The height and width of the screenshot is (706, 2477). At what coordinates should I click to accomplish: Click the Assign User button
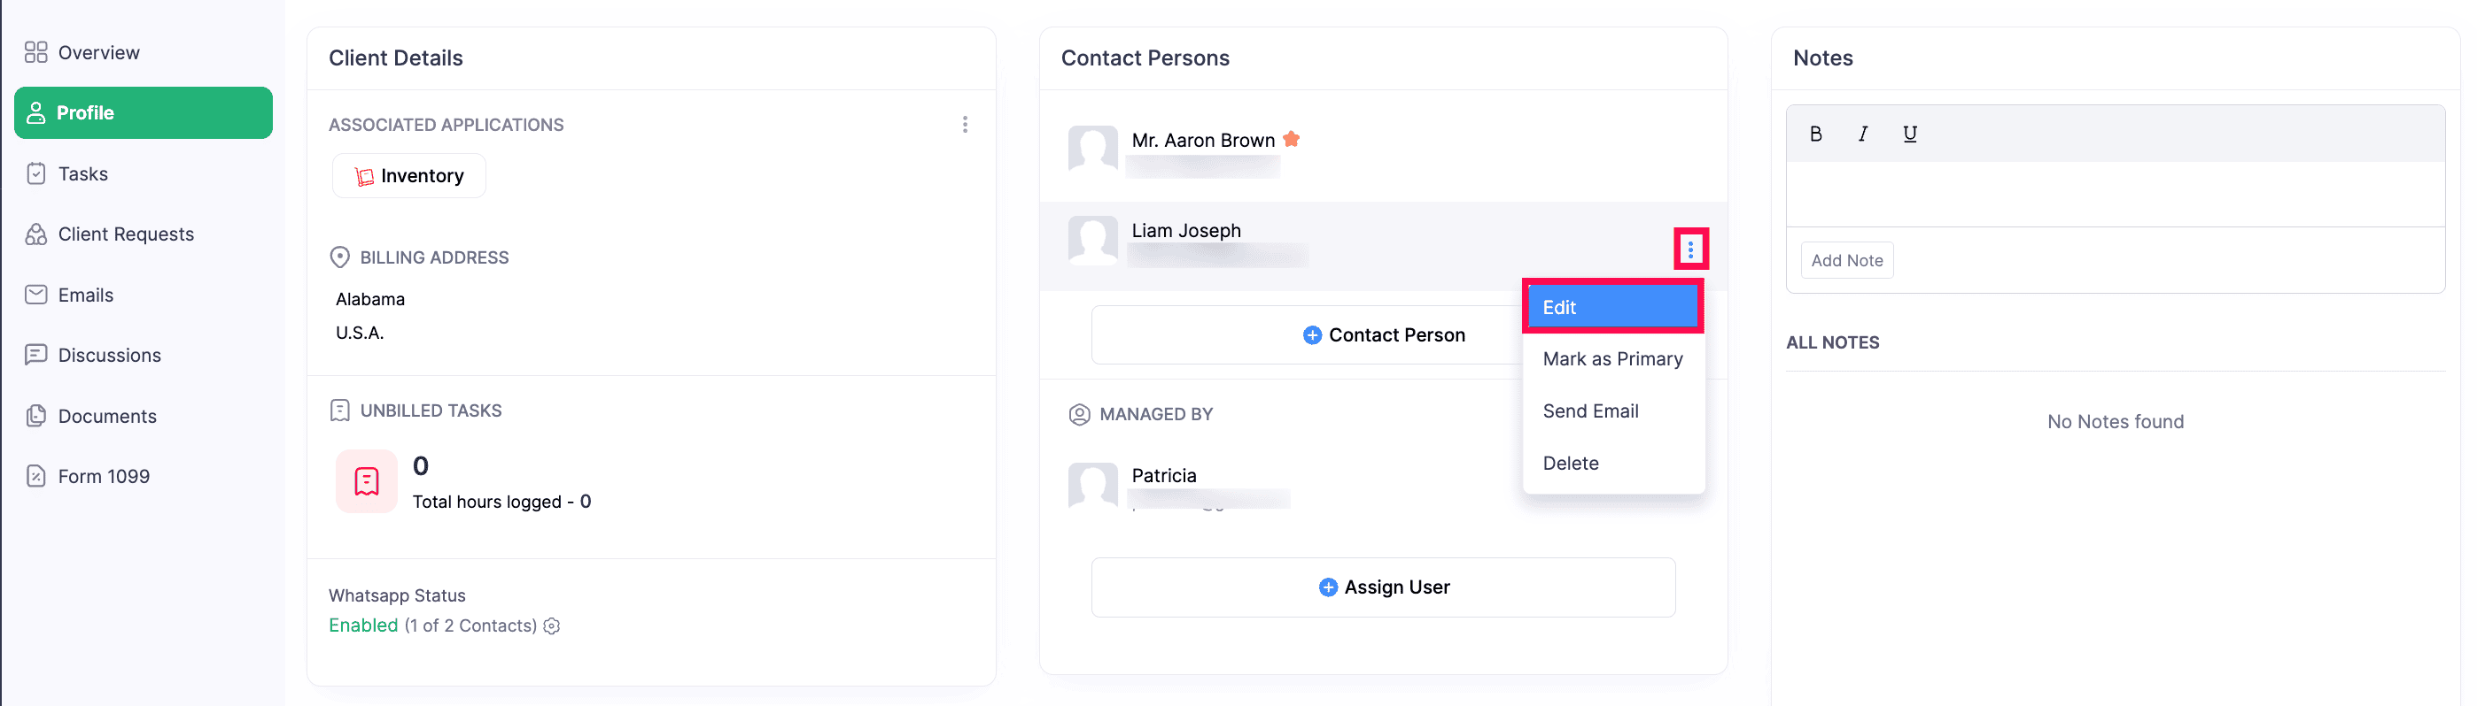click(1383, 587)
